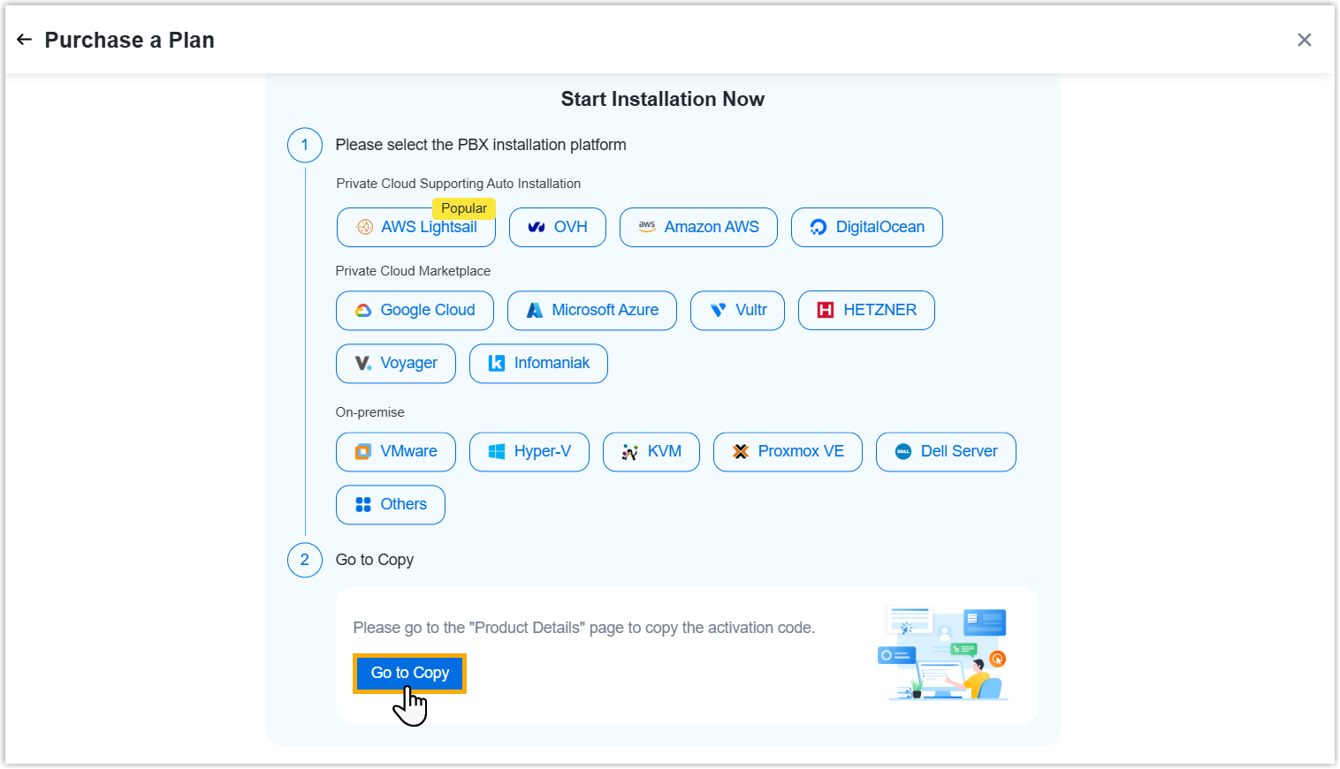The image size is (1340, 769).
Task: Select Google Cloud marketplace option
Action: tap(415, 311)
